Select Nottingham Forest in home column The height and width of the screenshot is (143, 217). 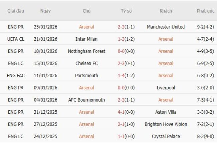[86, 51]
